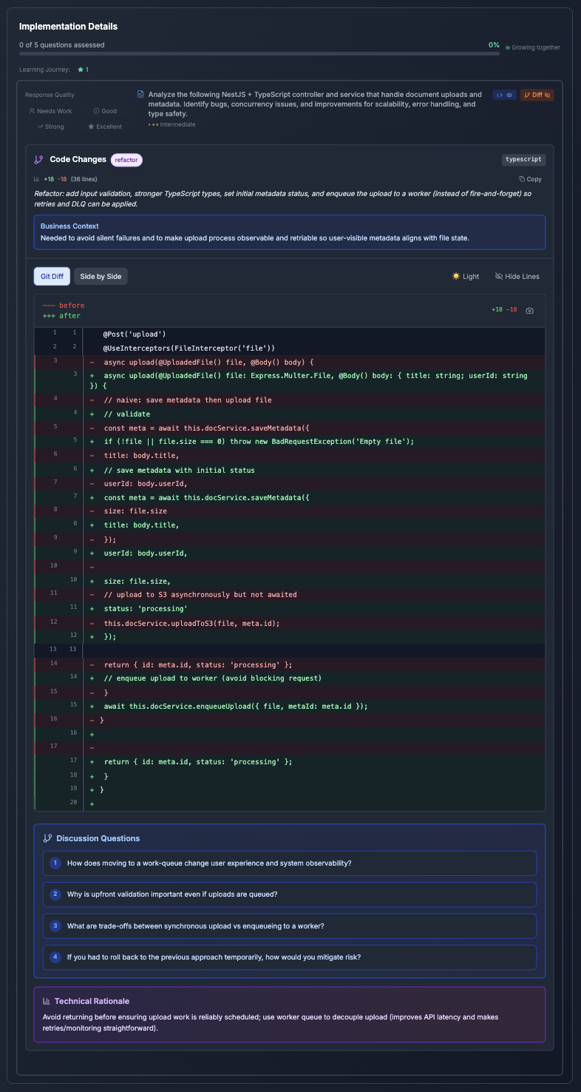581x1092 pixels.
Task: Open discussion question about work-queue user experience
Action: [290, 863]
